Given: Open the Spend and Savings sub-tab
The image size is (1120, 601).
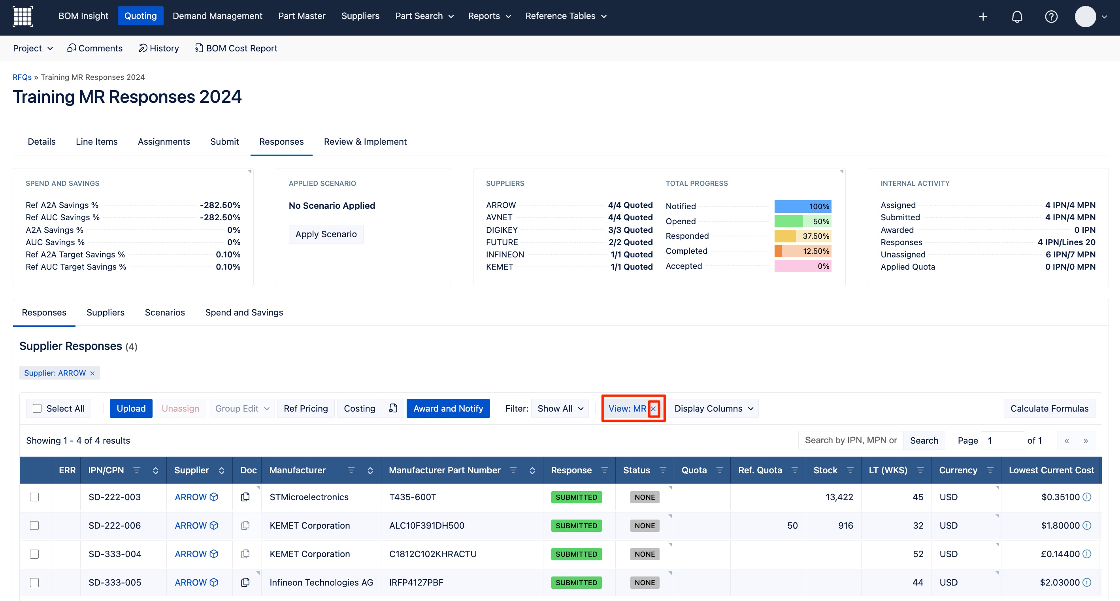Looking at the screenshot, I should tap(244, 313).
